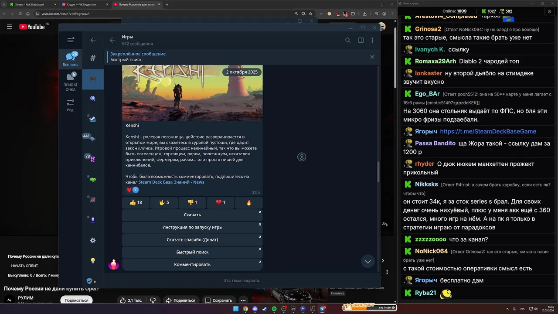Viewport: 558px width, 314px height.
Task: Open the blue microphone topic icon
Action: click(x=93, y=220)
